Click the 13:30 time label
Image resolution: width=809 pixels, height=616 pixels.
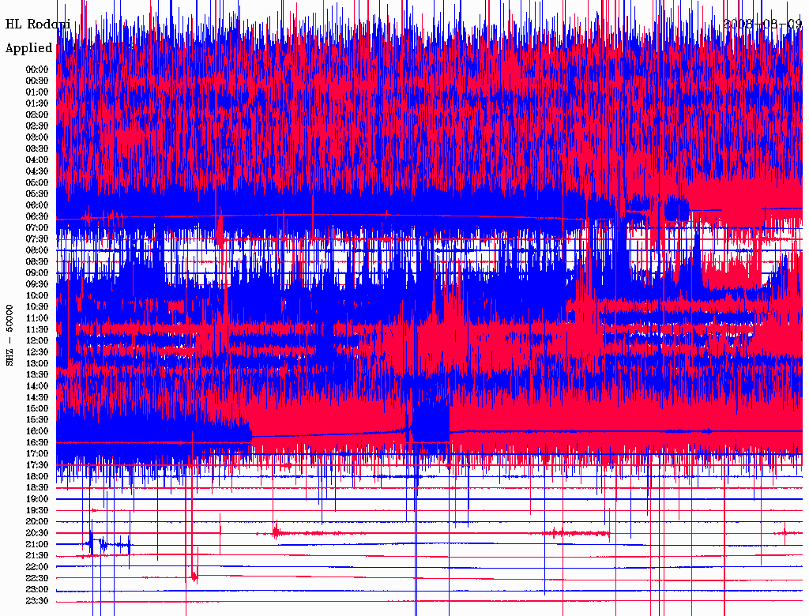tap(37, 374)
